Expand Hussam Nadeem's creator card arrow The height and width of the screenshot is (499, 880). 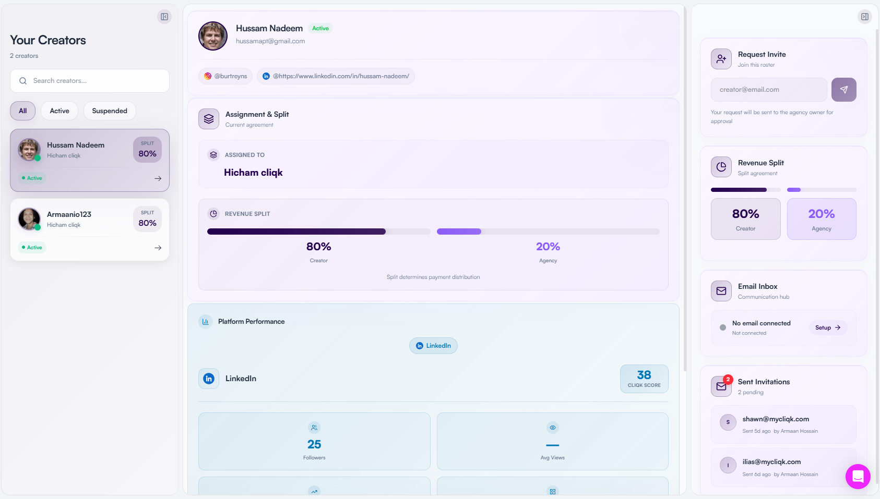[x=158, y=178]
